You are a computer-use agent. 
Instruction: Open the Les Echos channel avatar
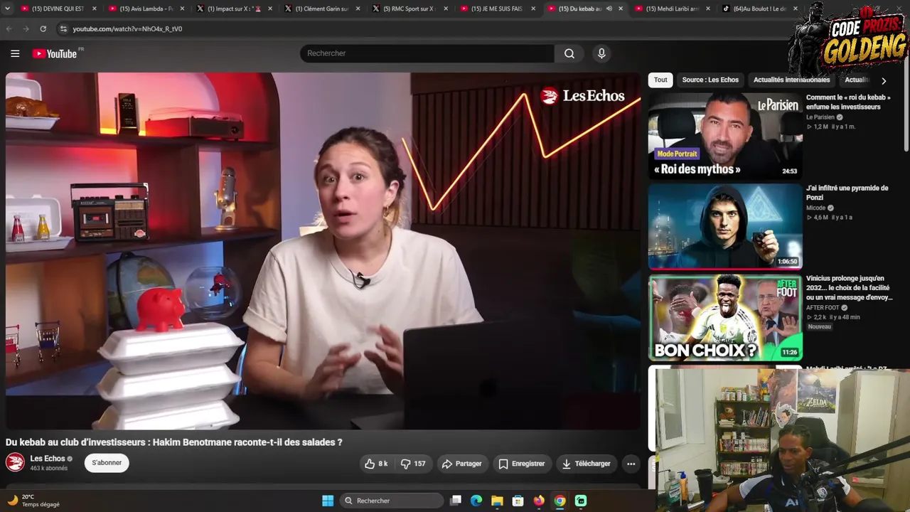click(x=15, y=463)
